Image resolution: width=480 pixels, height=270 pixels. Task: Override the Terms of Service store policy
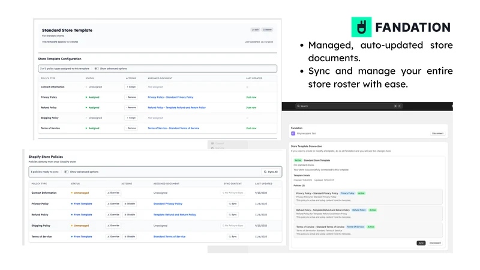pos(113,236)
